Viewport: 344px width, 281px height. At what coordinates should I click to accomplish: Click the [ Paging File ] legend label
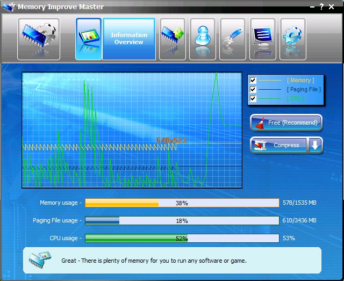(x=304, y=90)
